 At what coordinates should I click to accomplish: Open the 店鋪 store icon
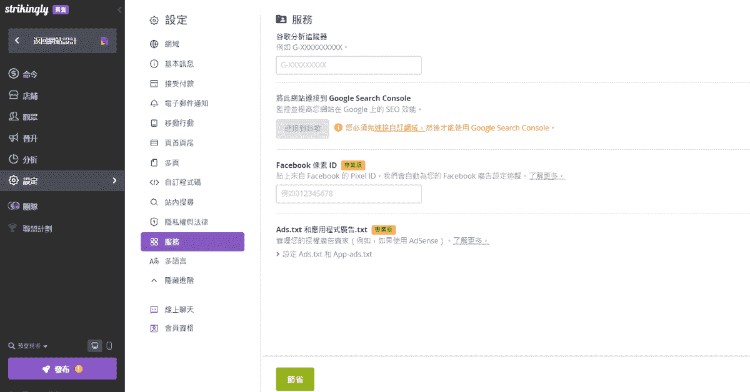pos(13,96)
